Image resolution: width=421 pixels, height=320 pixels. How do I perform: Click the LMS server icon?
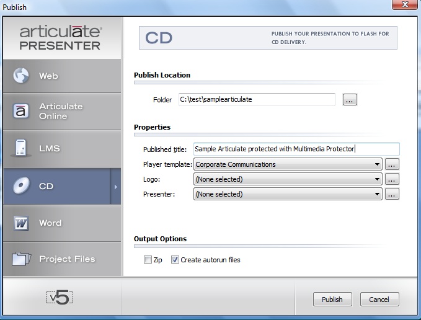[x=20, y=148]
